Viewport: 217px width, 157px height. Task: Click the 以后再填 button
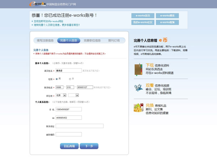point(69,146)
